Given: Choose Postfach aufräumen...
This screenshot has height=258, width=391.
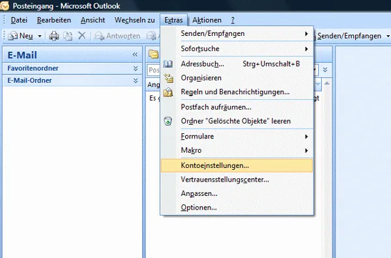Looking at the screenshot, I should point(237,107).
